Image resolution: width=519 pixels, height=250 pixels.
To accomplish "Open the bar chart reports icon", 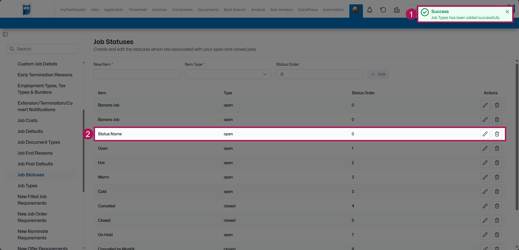I will 397,10.
